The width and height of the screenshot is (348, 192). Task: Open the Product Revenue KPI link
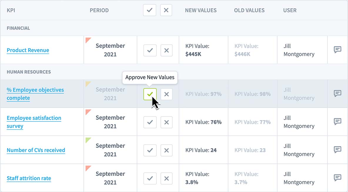point(28,50)
